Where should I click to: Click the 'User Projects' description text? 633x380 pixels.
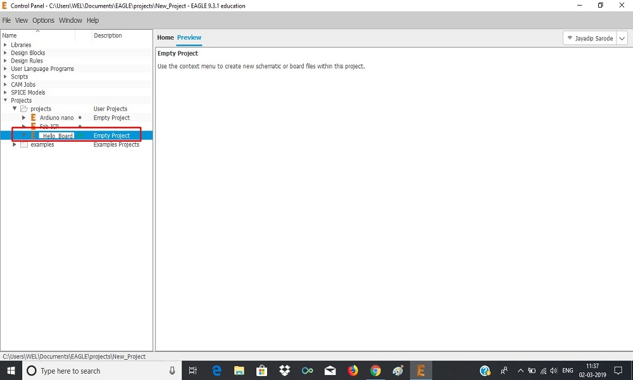(x=110, y=109)
